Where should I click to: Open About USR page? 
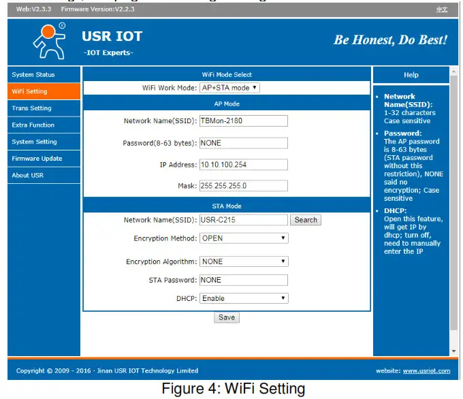tap(44, 176)
